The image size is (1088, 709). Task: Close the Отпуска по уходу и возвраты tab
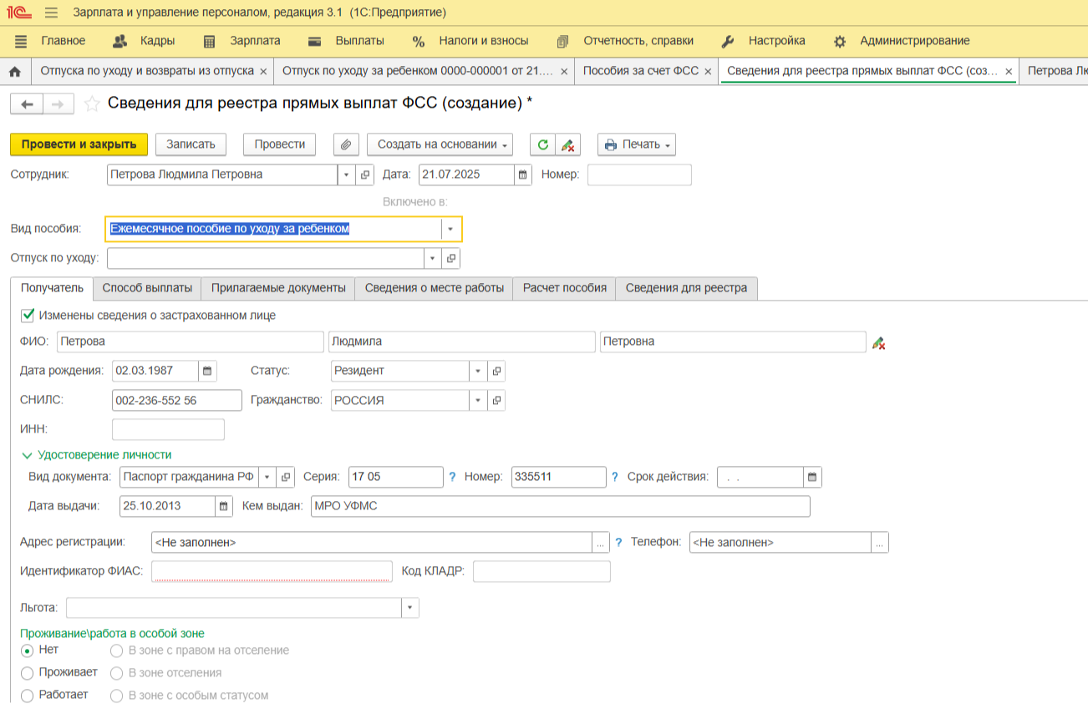click(x=264, y=72)
